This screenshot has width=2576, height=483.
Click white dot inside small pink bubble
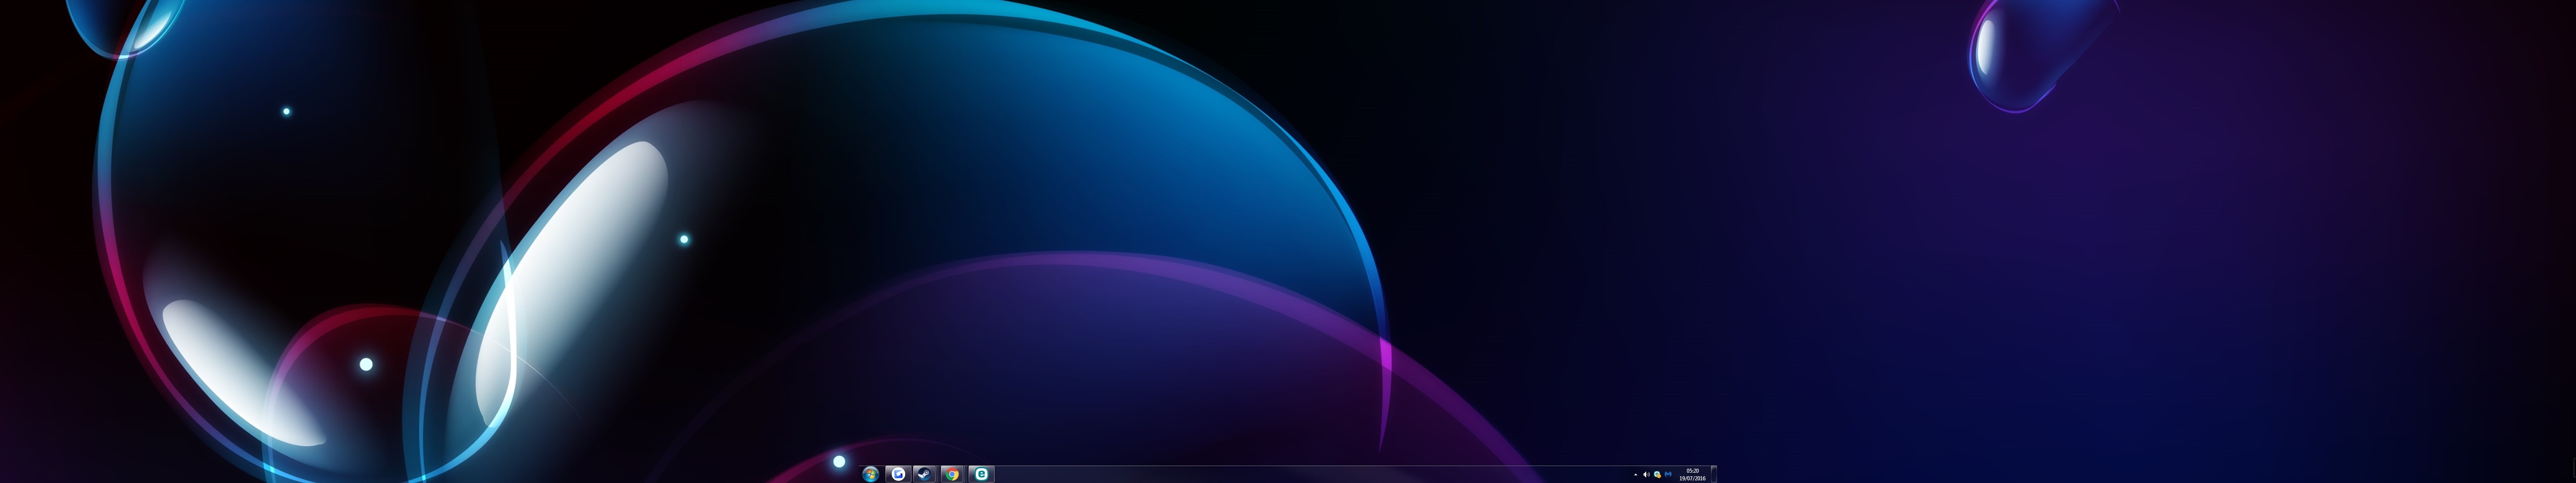366,365
